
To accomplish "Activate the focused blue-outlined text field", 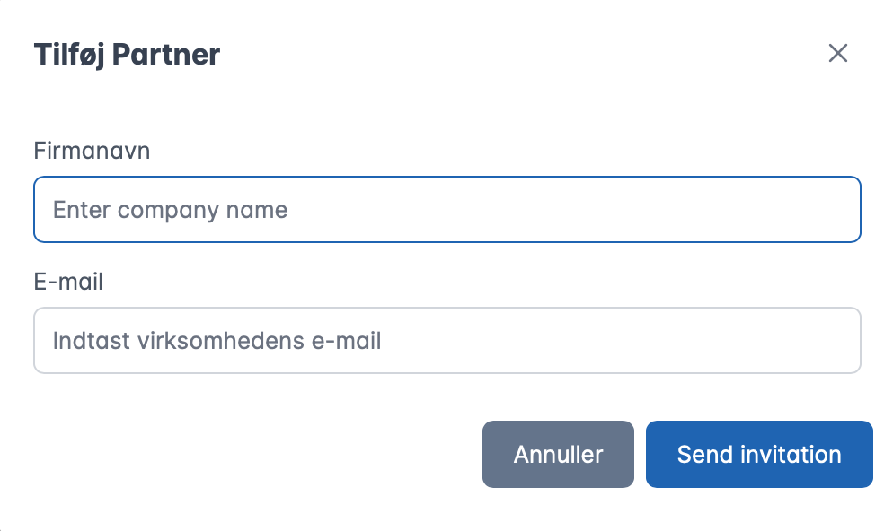I will [x=446, y=210].
